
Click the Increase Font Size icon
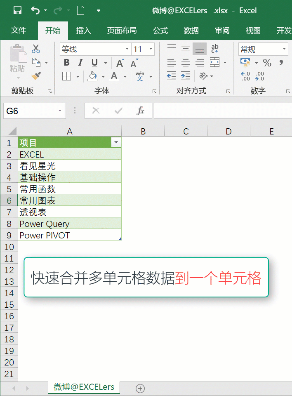tap(120, 63)
